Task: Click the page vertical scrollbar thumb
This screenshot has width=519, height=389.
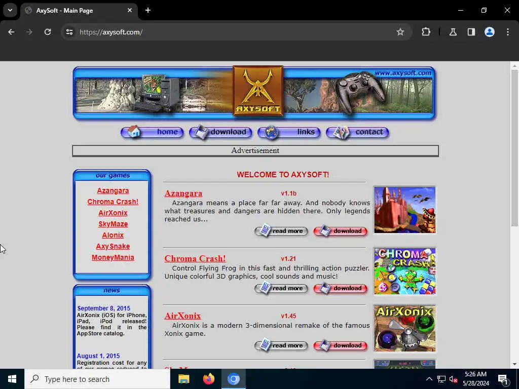Action: tap(514, 148)
